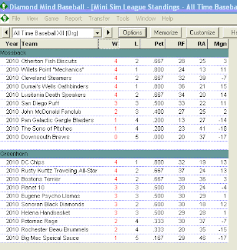Click Big Mac Speical Sauce runs against 46
Screen dimensions: 237x250
203,238
